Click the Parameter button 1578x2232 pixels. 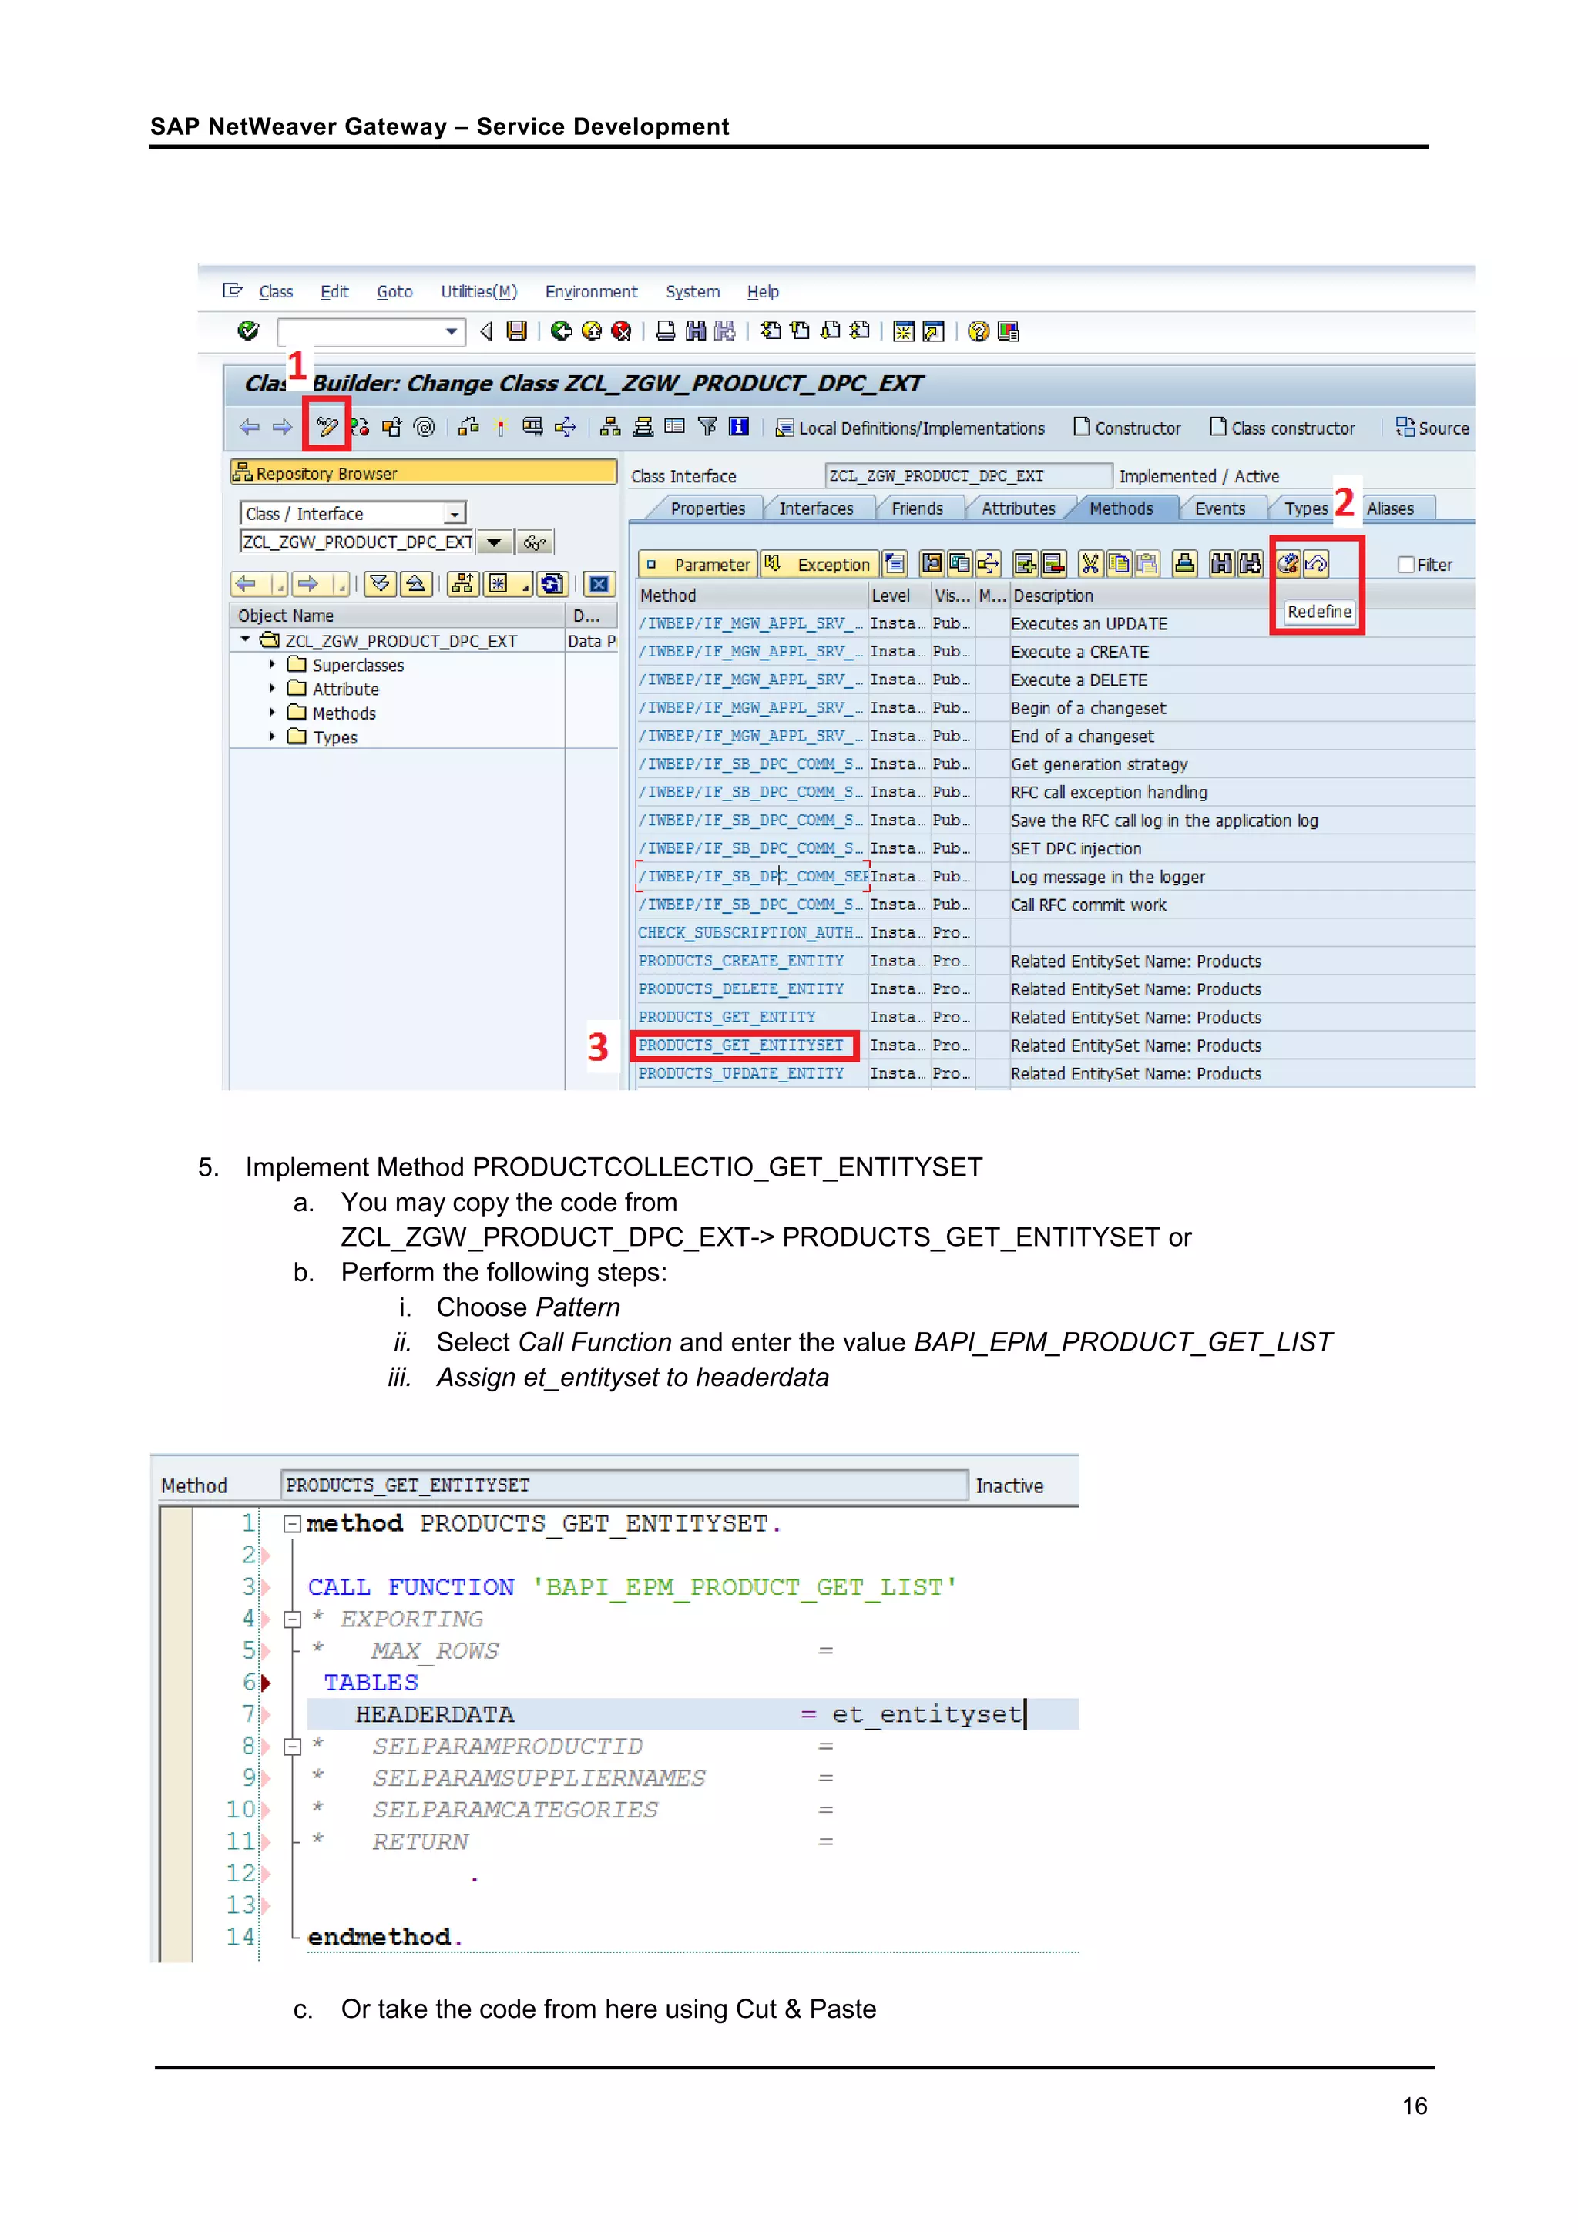pyautogui.click(x=698, y=565)
